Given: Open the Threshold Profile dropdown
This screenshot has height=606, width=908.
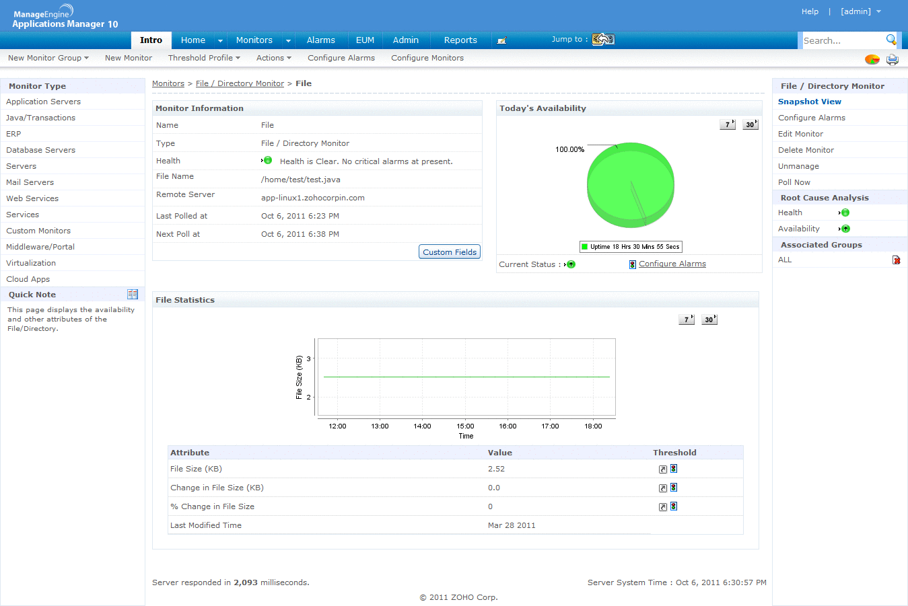Looking at the screenshot, I should tap(204, 58).
